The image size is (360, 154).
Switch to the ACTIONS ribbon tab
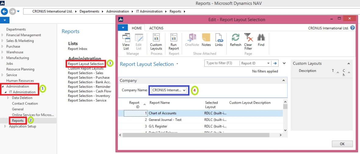point(156,28)
